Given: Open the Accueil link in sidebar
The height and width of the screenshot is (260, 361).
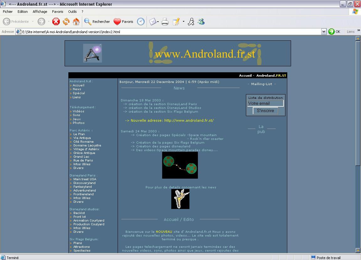Looking at the screenshot, I should point(78,85).
